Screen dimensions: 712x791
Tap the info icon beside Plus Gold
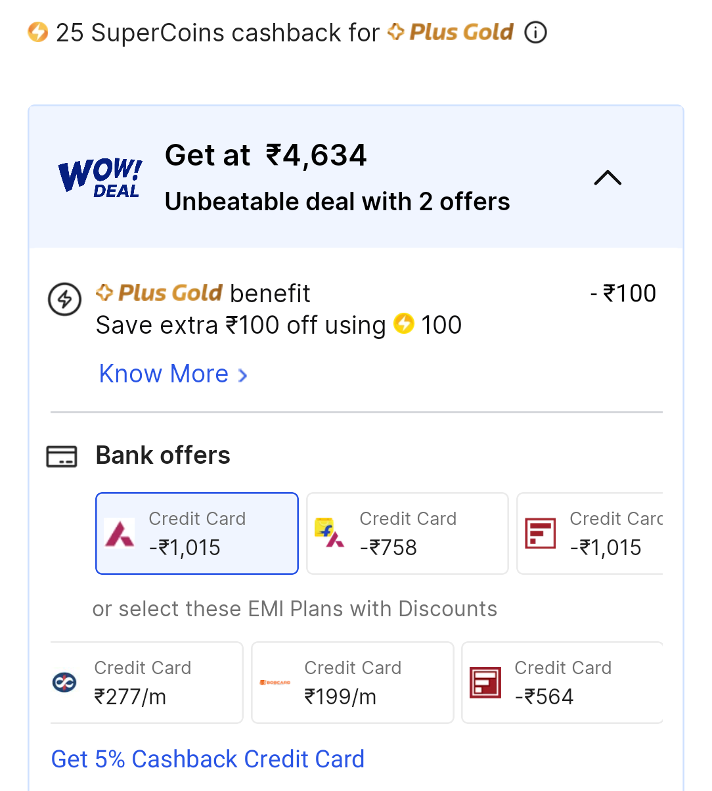(x=536, y=32)
